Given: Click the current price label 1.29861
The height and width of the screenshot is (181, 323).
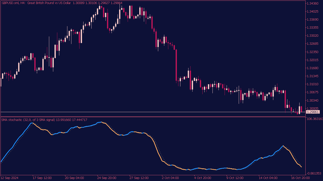Looking at the screenshot, I should [x=313, y=112].
